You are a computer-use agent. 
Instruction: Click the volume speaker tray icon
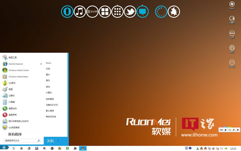[214, 149]
